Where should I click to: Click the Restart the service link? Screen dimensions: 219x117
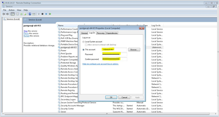(x=26, y=36)
